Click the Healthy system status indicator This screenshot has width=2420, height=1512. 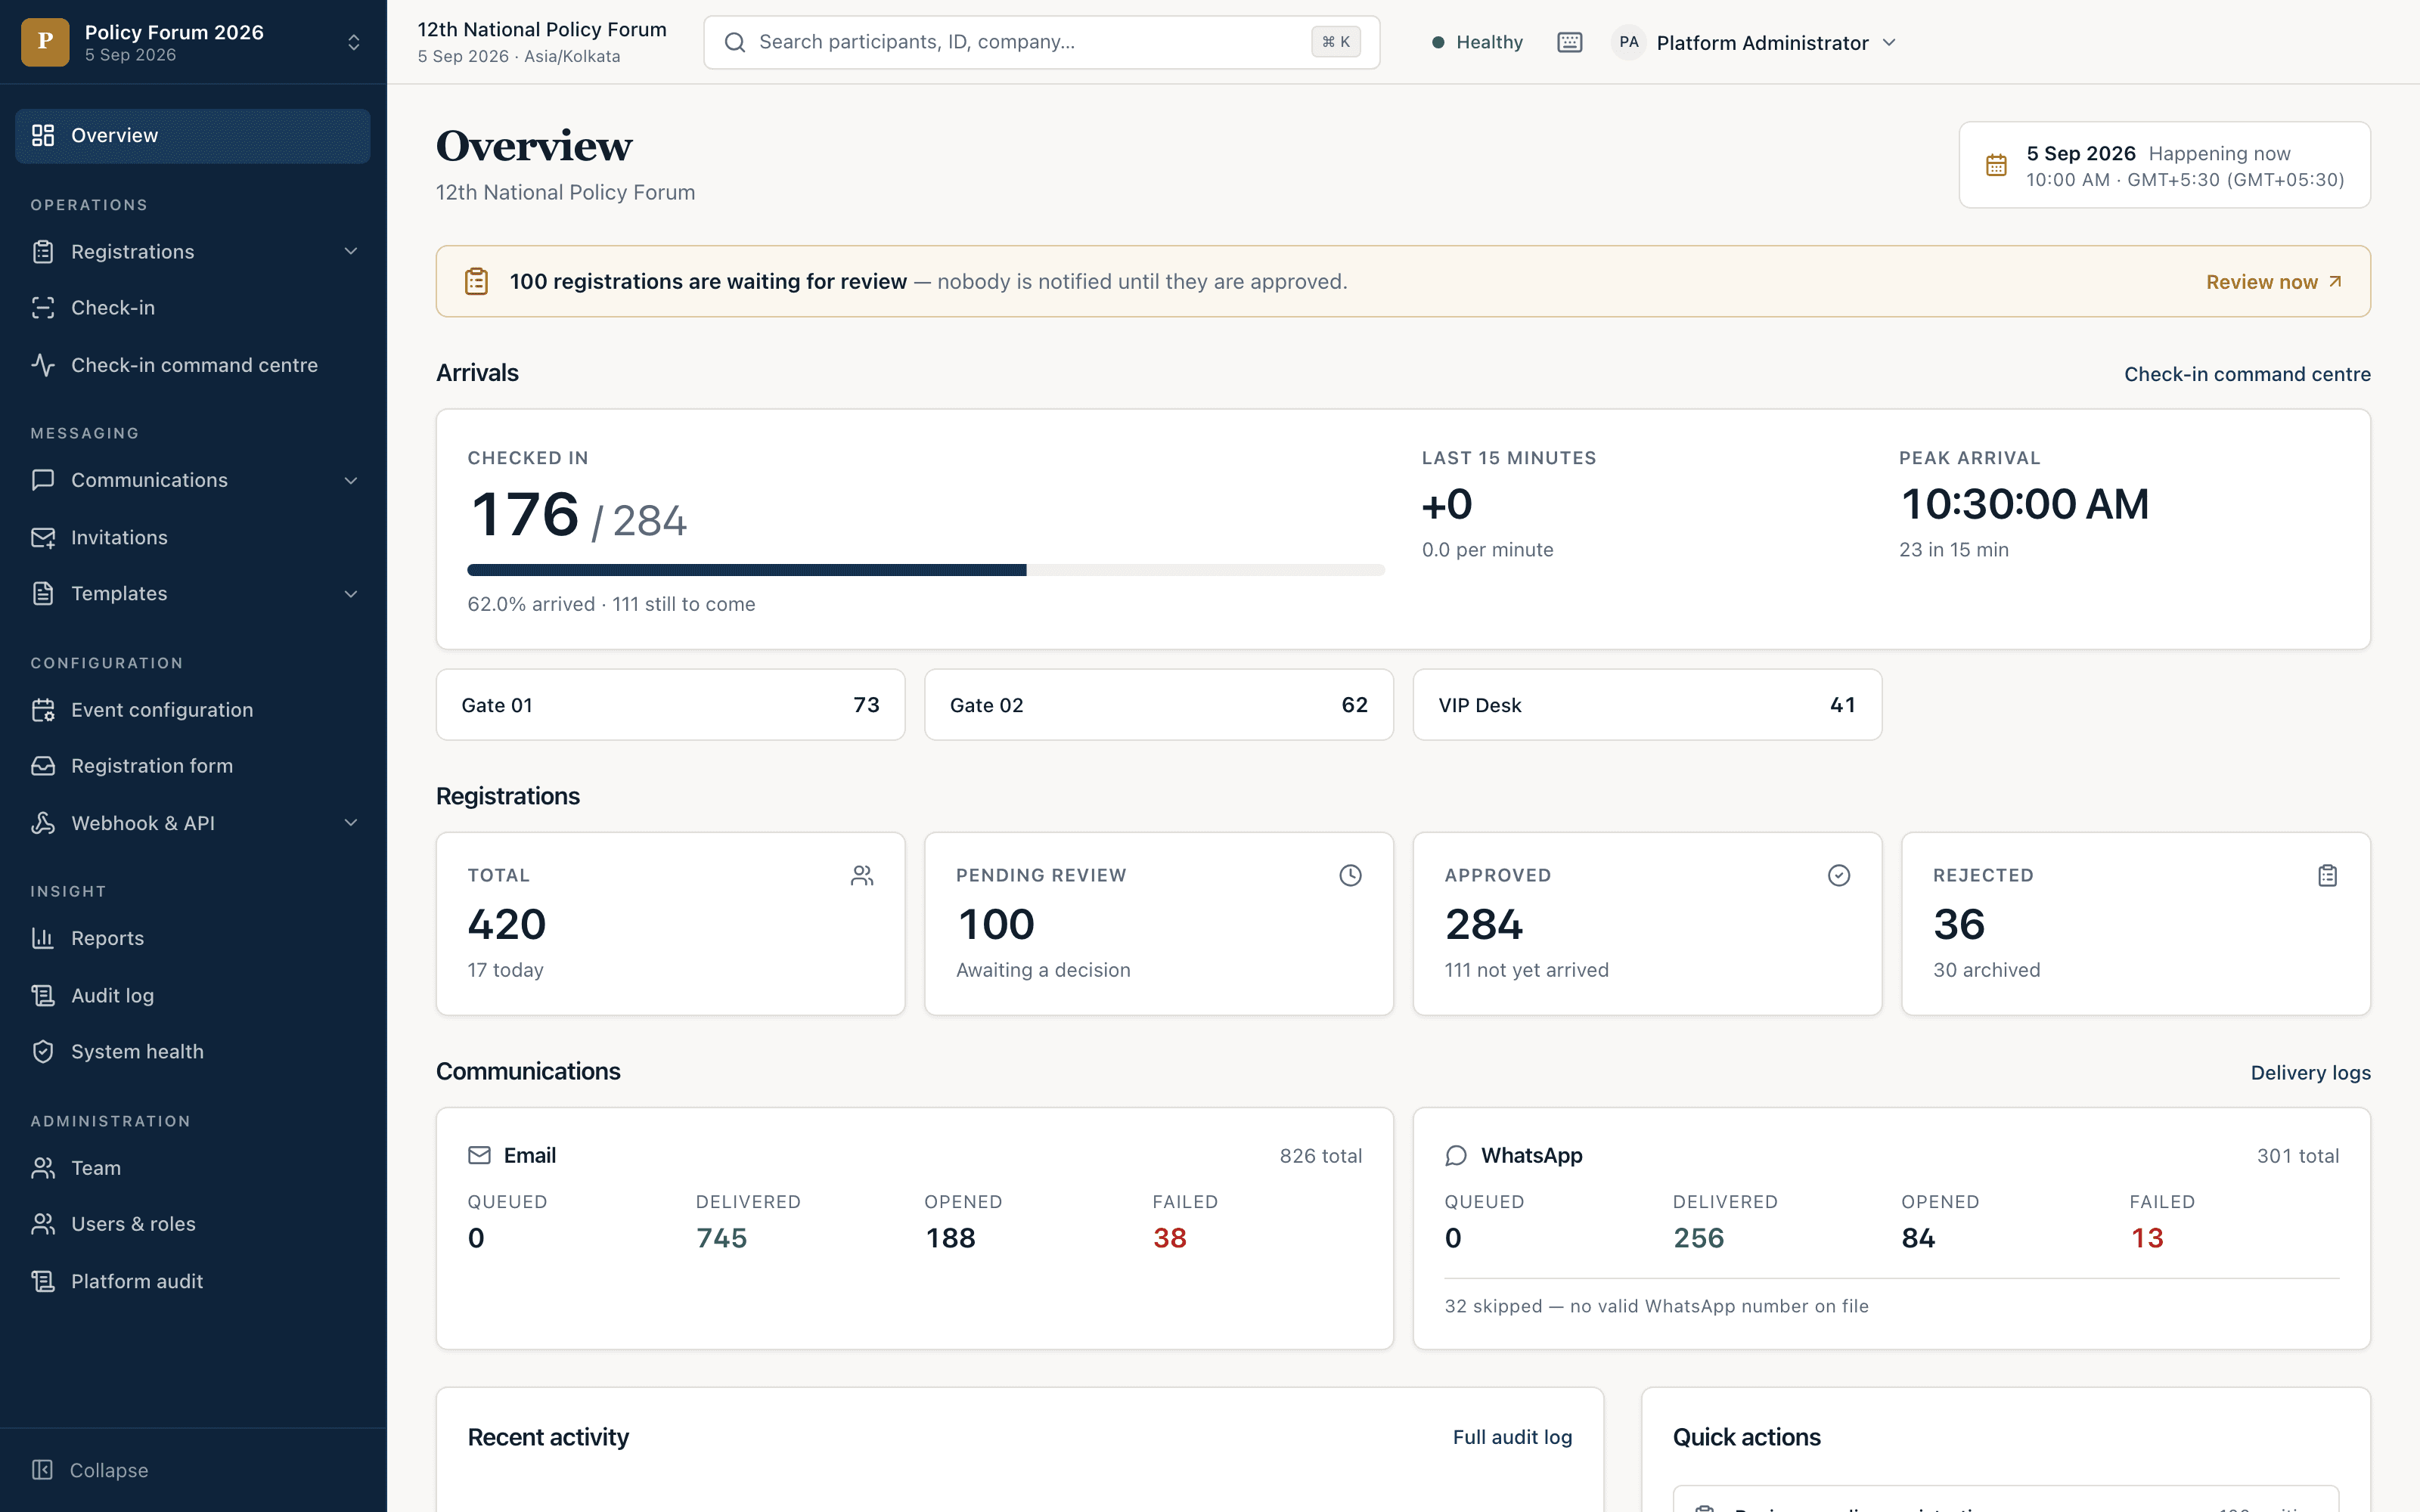1477,42
